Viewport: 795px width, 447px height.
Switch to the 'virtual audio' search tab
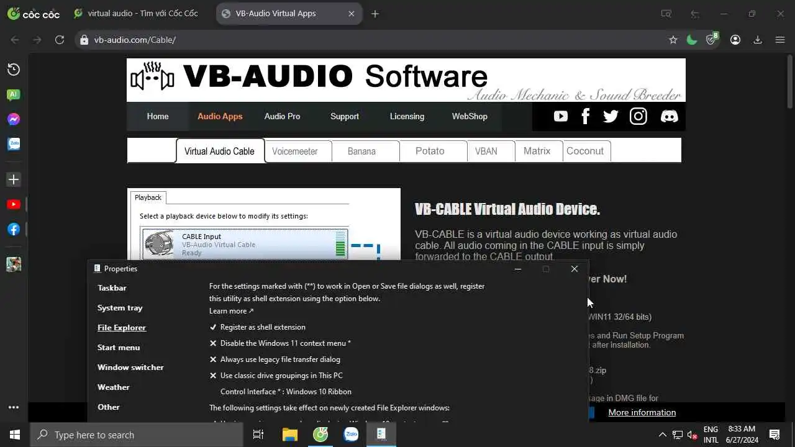pos(137,14)
